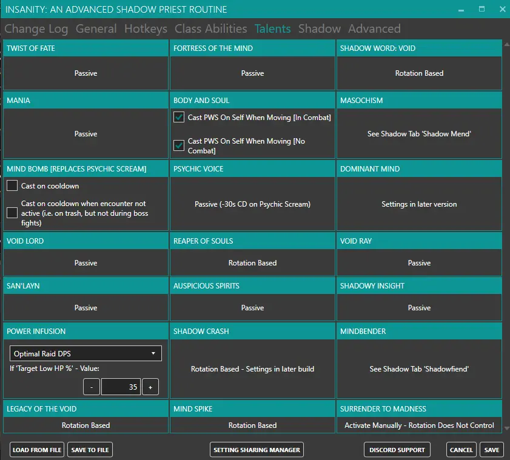Click the Mind Spike header
This screenshot has width=510, height=460.
click(x=252, y=408)
